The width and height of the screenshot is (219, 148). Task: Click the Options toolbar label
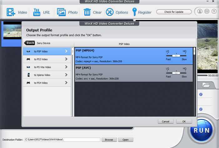[x=122, y=13]
